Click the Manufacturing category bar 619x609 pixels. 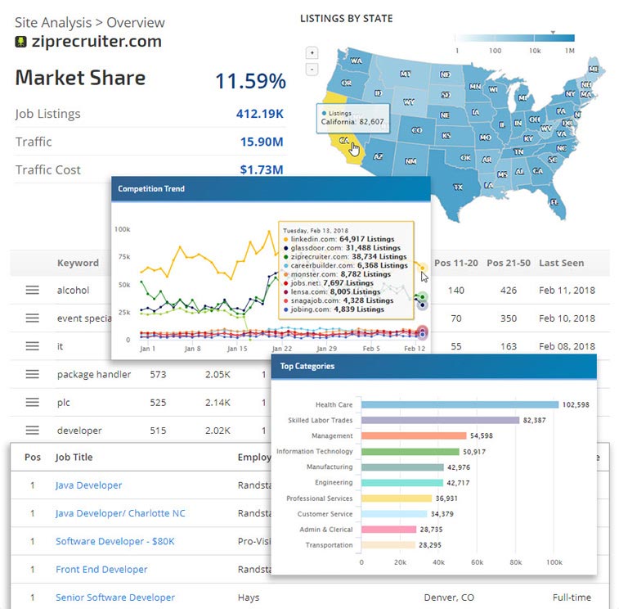coord(402,467)
